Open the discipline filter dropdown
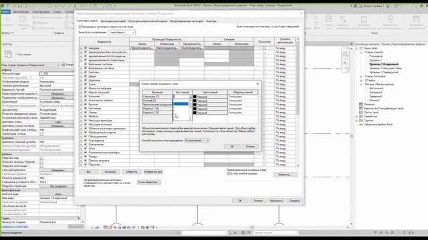Viewport: 428px width, 240px height. tap(122, 33)
